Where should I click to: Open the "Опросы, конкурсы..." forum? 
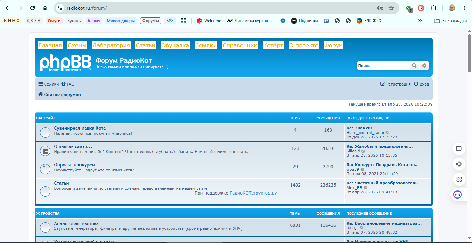click(x=77, y=165)
